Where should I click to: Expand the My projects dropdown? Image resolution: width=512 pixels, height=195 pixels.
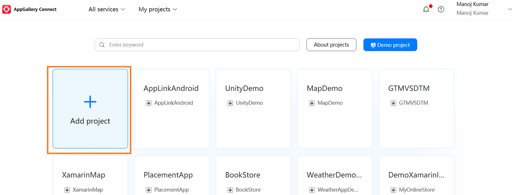pyautogui.click(x=158, y=9)
